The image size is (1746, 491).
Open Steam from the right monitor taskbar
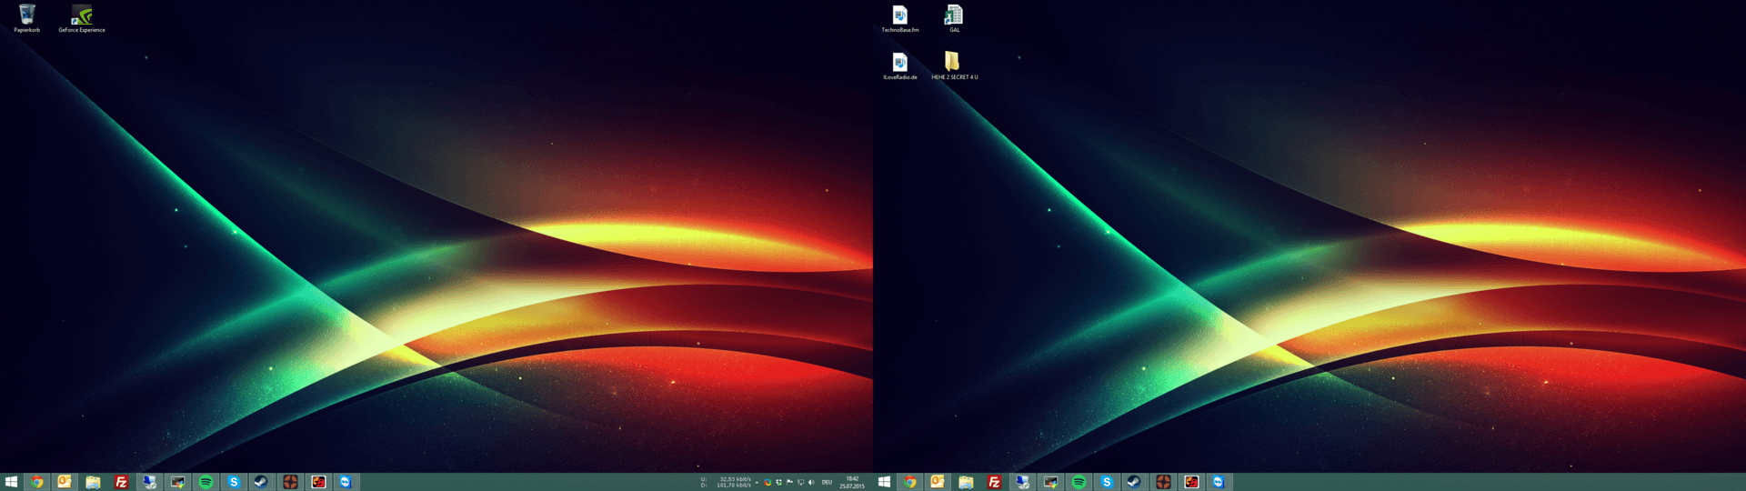pyautogui.click(x=1134, y=482)
